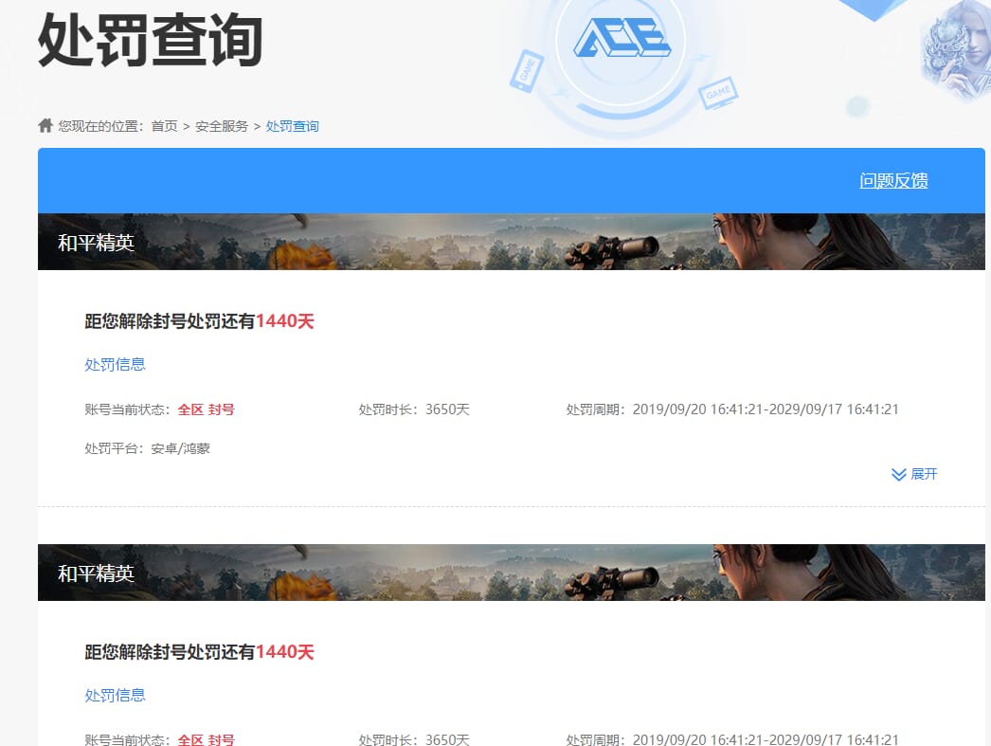Click first card's 1440天 countdown text
Viewport: 991px width, 746px height.
[x=284, y=321]
